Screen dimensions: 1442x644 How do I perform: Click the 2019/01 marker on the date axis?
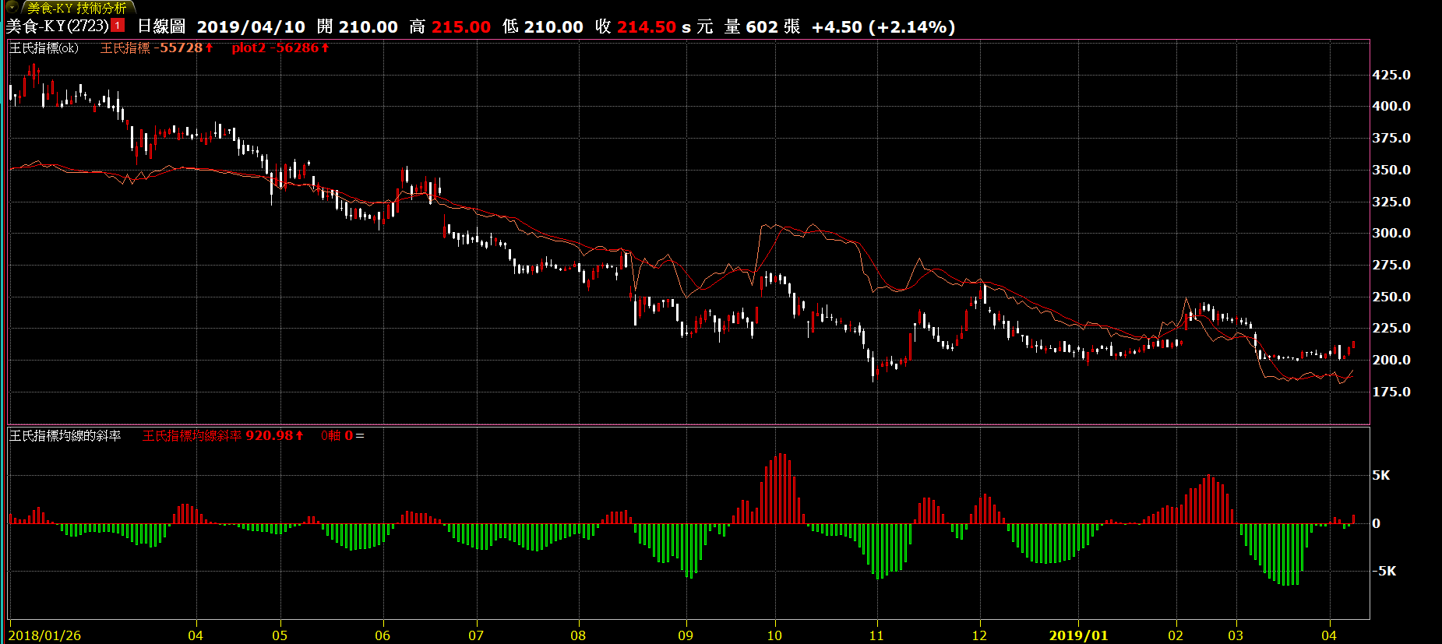[x=1078, y=635]
